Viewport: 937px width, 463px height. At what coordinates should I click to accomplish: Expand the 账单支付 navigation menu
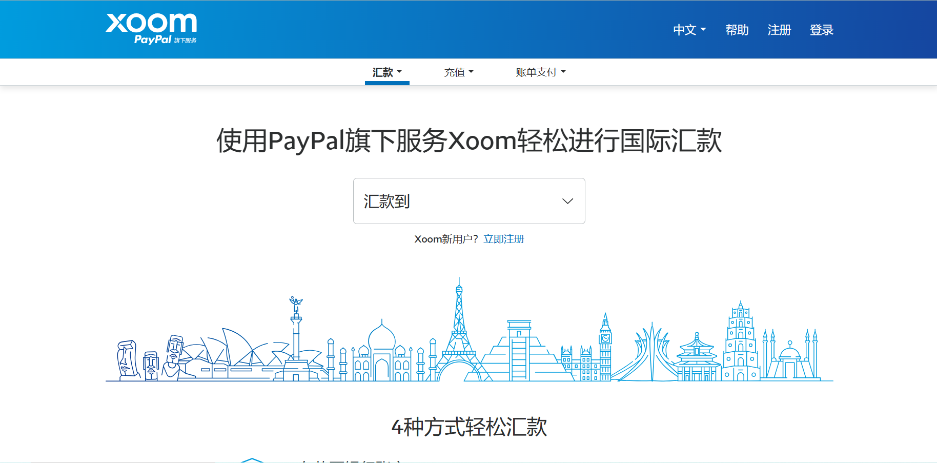(x=541, y=72)
